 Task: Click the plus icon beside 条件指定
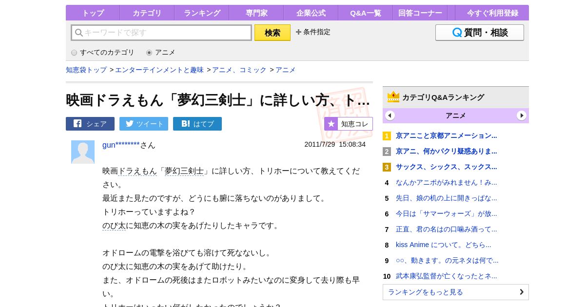click(x=298, y=32)
